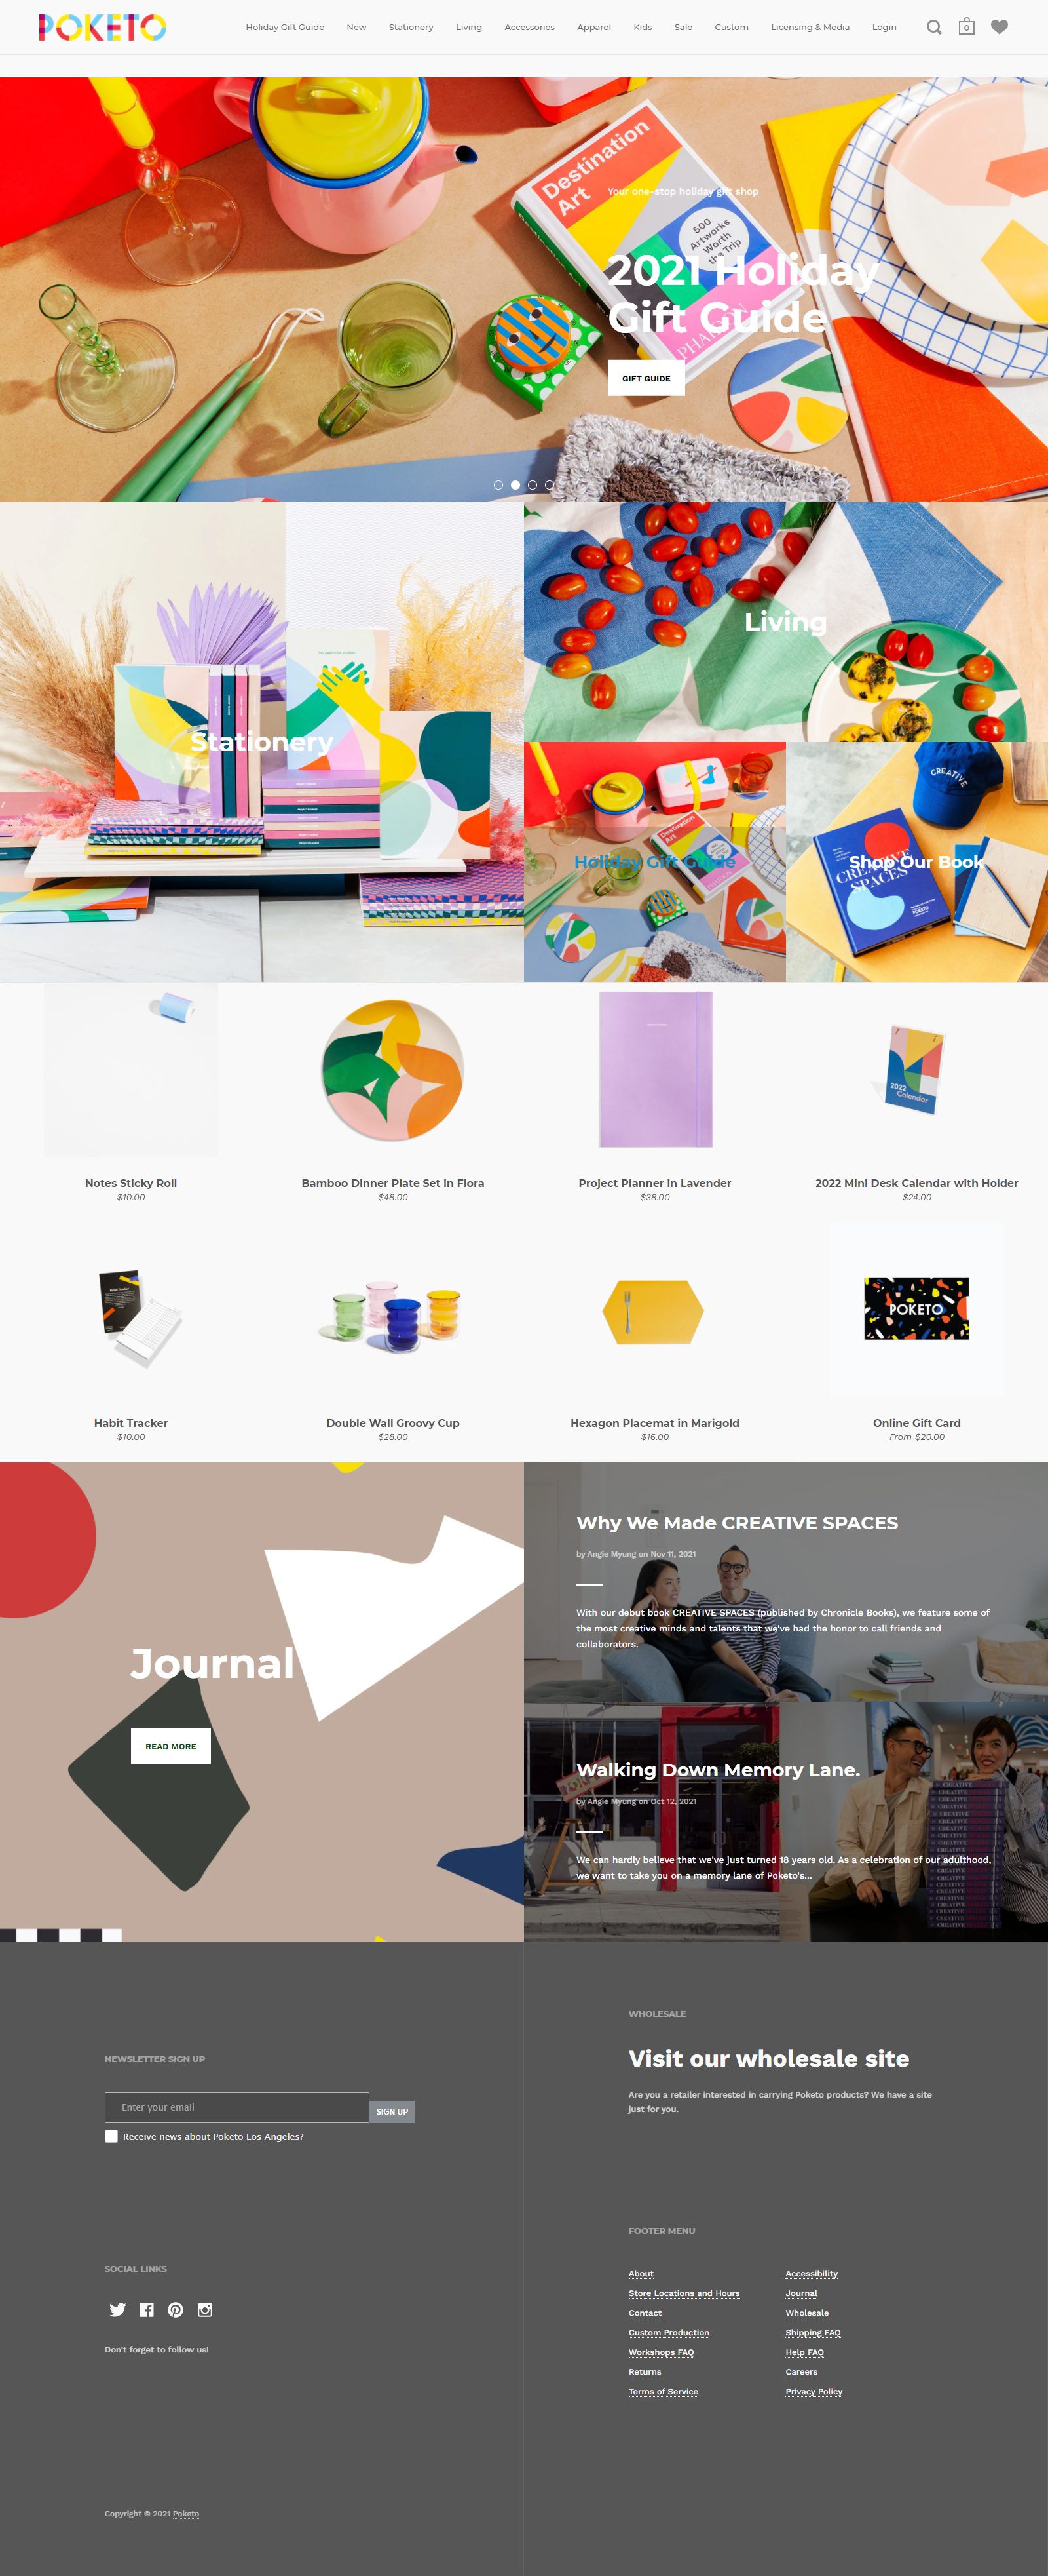This screenshot has height=2576, width=1048.
Task: Open the Stationery menu
Action: pos(411,27)
